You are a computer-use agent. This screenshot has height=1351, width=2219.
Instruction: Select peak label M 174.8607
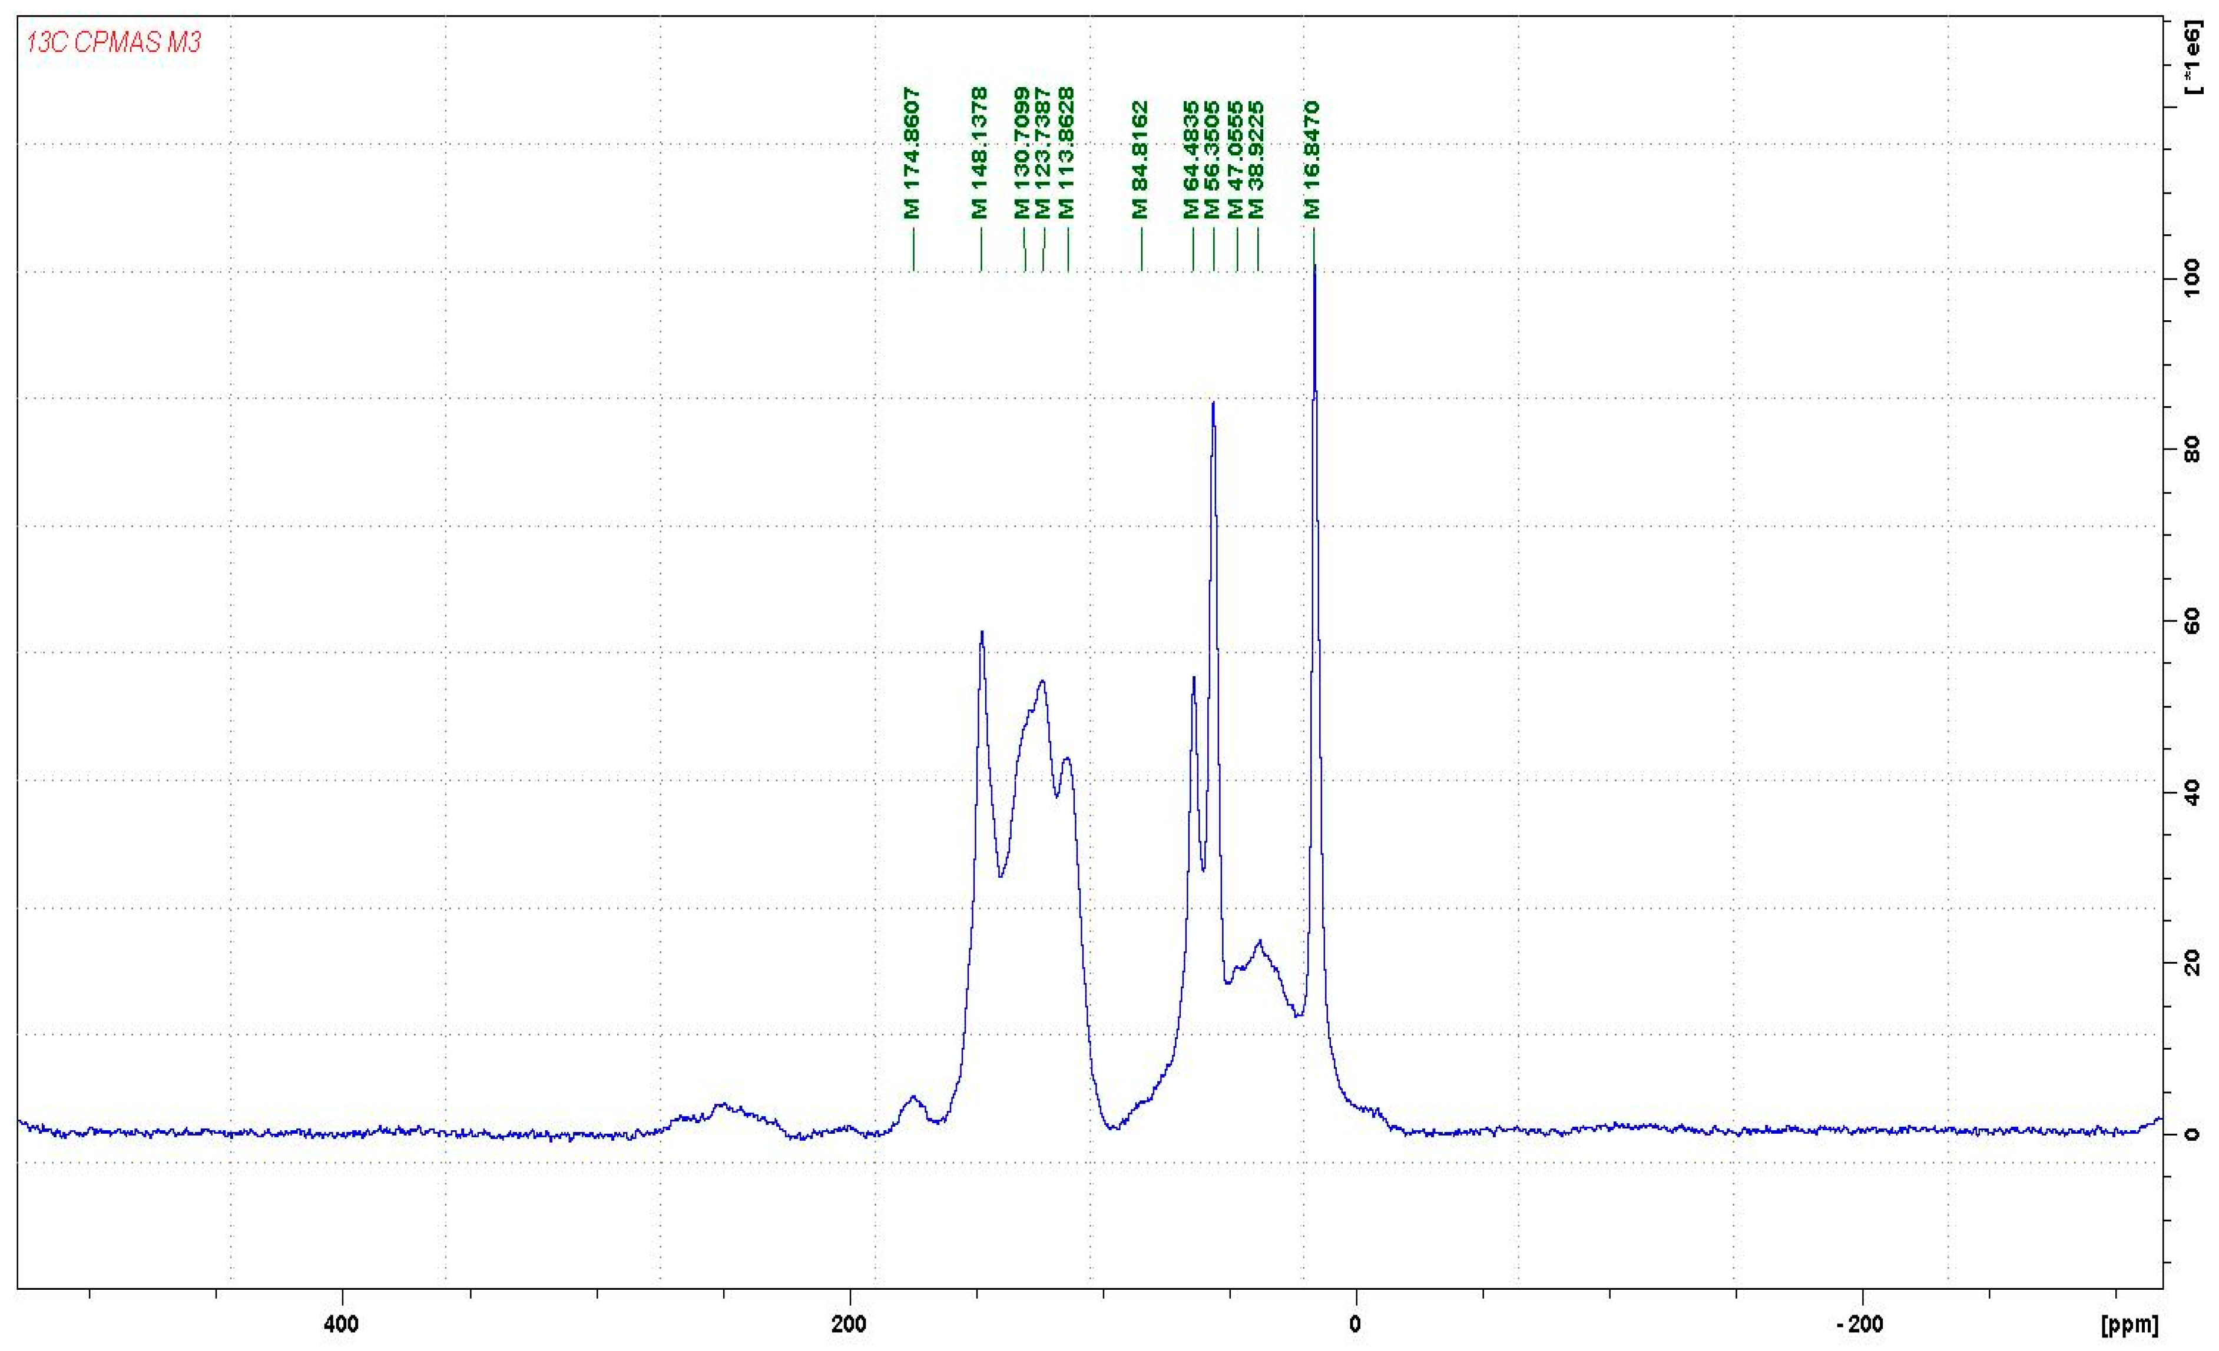tap(912, 153)
